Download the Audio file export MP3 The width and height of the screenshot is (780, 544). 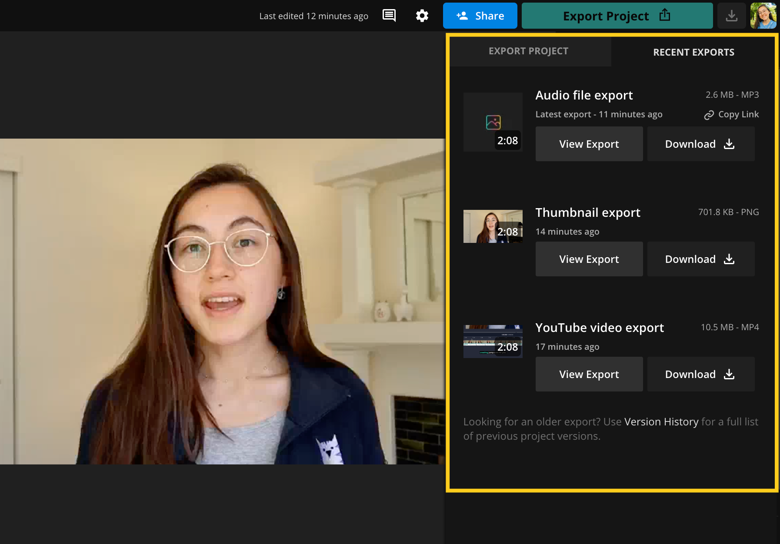point(700,144)
